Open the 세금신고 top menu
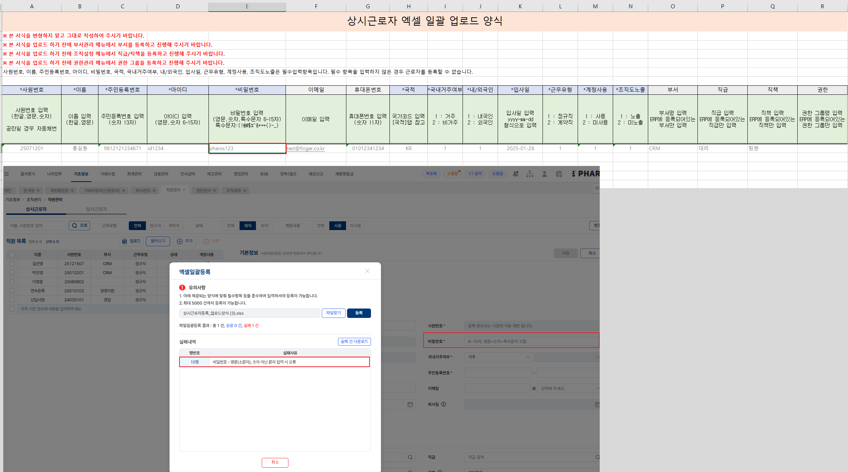Viewport: 848px width, 472px height. (316, 174)
